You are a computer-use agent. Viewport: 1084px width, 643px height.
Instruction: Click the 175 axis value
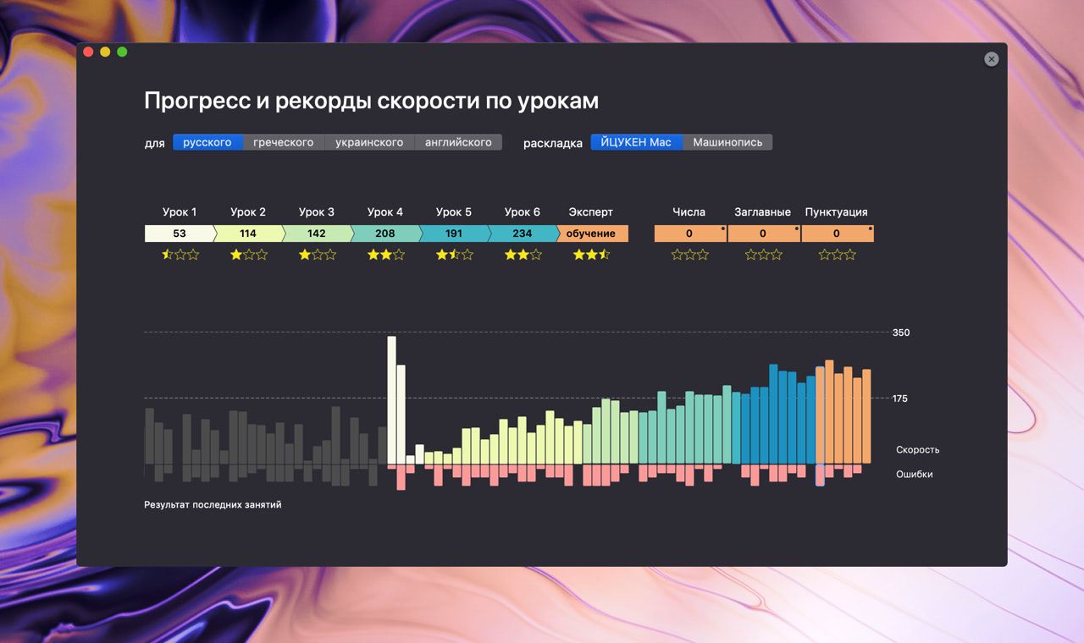[900, 398]
